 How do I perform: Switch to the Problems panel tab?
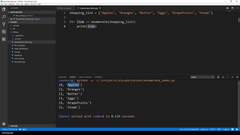[x=63, y=77]
